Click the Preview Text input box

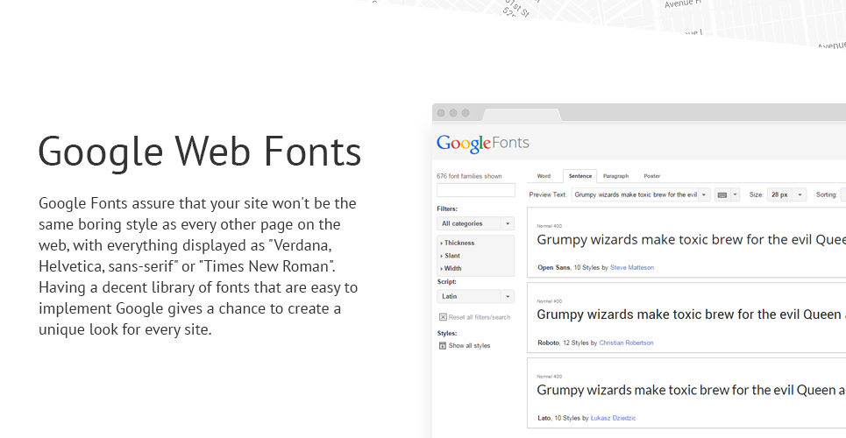pyautogui.click(x=635, y=194)
